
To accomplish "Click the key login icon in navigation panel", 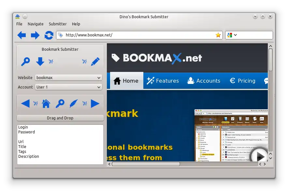I will click(60, 103).
